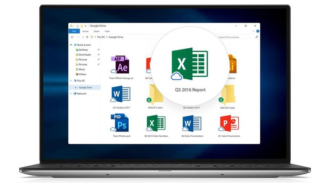
Task: Collapse the Quick access tree section
Action: click(71, 45)
